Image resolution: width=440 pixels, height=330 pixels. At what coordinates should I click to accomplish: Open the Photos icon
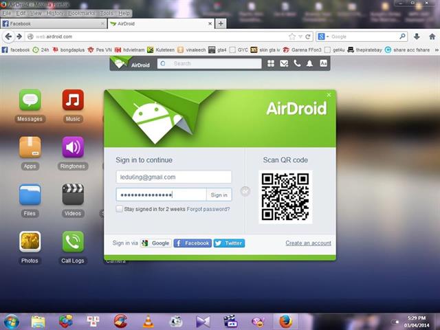[x=30, y=241]
